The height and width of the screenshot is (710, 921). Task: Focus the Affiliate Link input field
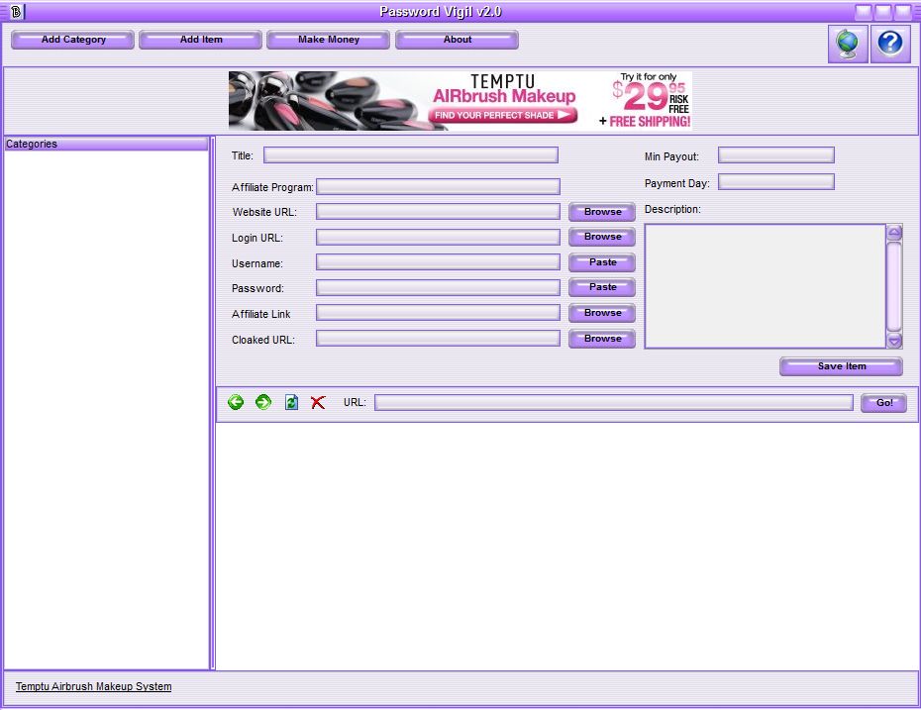(x=438, y=313)
